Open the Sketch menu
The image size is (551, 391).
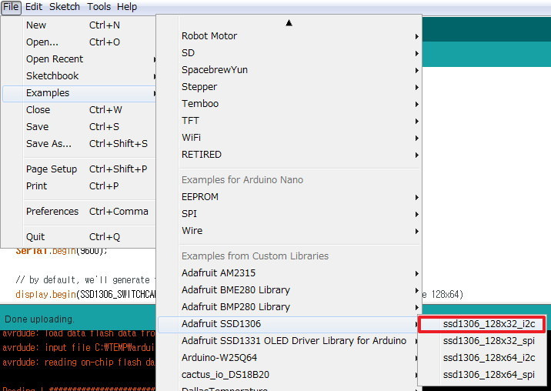pyautogui.click(x=65, y=7)
